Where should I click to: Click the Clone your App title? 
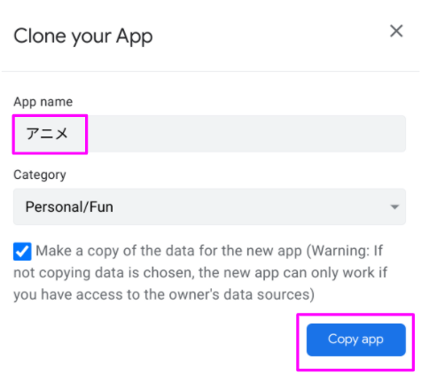coord(83,36)
